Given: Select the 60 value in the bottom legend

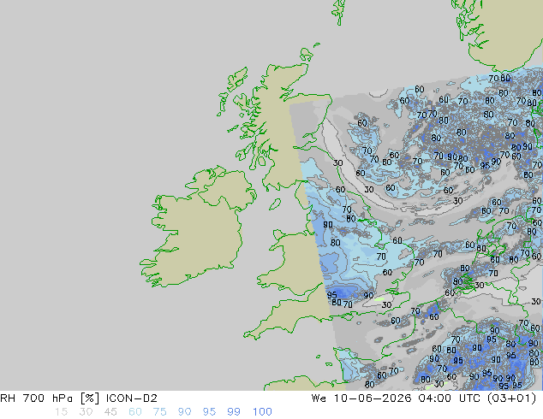Looking at the screenshot, I should pos(135,412).
